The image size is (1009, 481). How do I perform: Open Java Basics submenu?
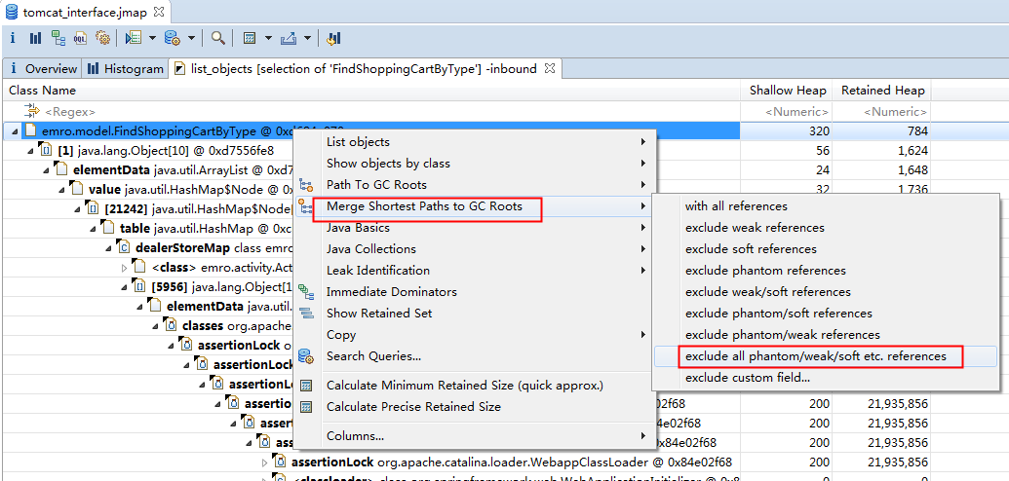click(474, 228)
